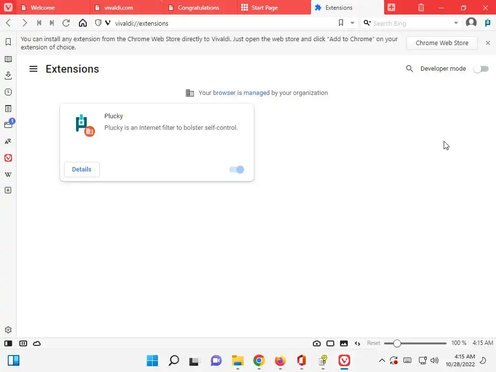Viewport: 496px width, 372px height.
Task: Dismiss the Chrome Web Store notice
Action: pos(487,43)
